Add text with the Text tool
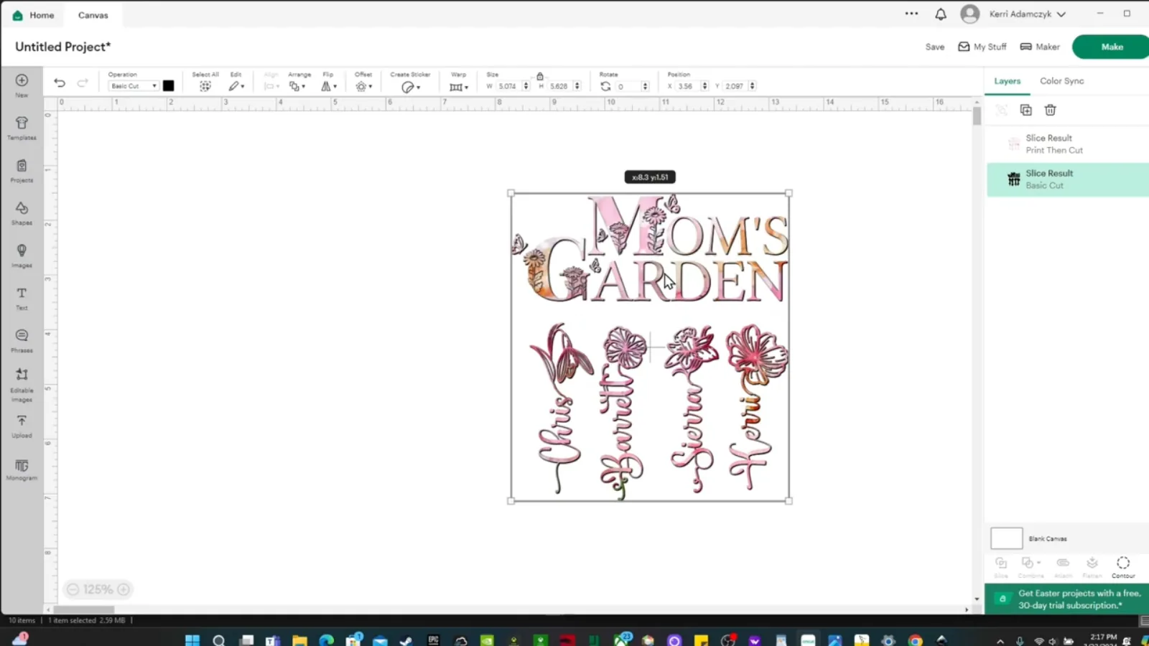The width and height of the screenshot is (1149, 646). click(22, 298)
